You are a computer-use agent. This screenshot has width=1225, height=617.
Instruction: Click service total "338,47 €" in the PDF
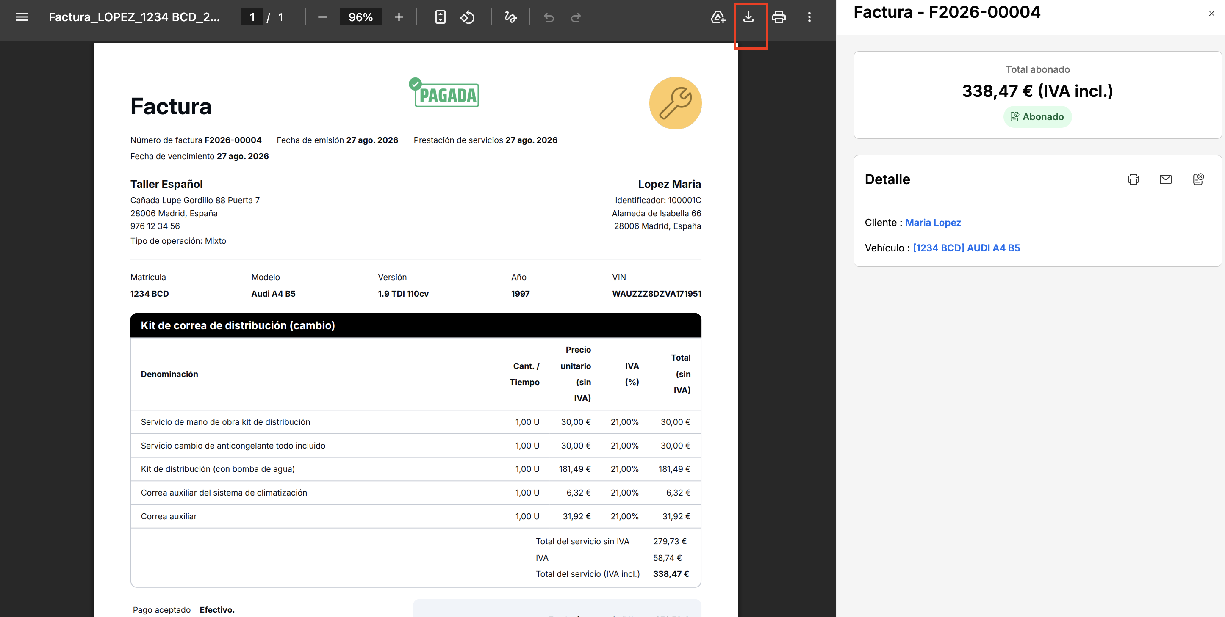click(x=671, y=574)
